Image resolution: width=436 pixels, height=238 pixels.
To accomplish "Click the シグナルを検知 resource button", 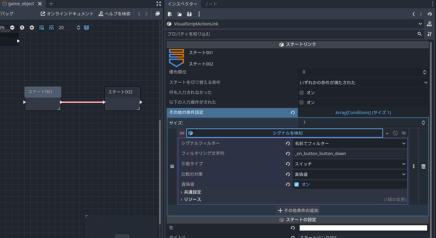I will 284,133.
